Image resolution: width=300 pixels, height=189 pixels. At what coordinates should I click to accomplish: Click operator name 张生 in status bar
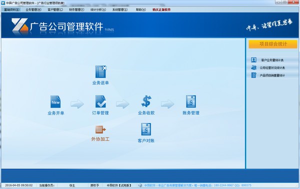pyautogui.click(x=72, y=185)
